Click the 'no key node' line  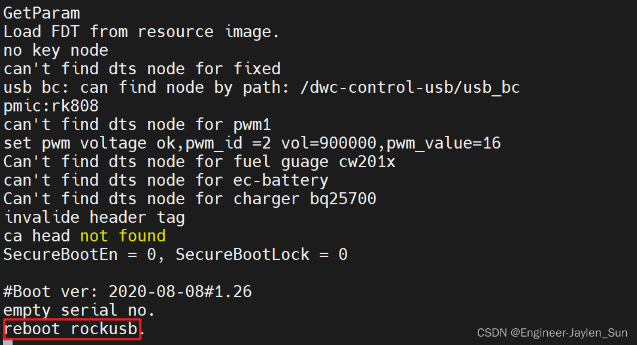click(56, 50)
